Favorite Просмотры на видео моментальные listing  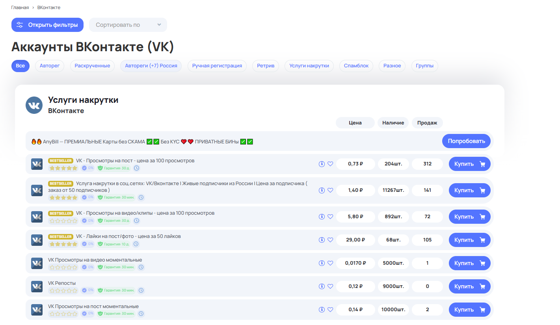330,263
